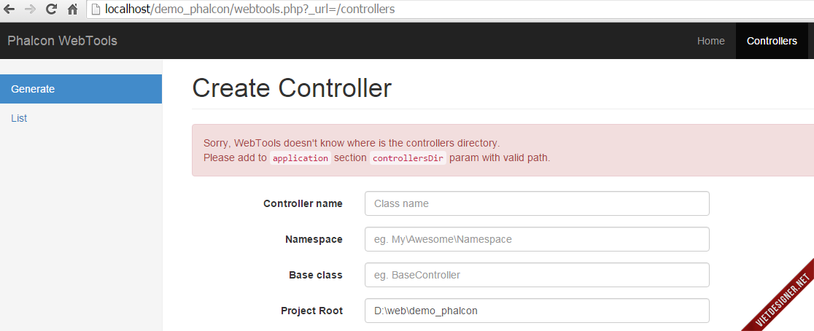Screen dimensions: 814x331
Task: Click the Controller name input field
Action: (x=537, y=203)
